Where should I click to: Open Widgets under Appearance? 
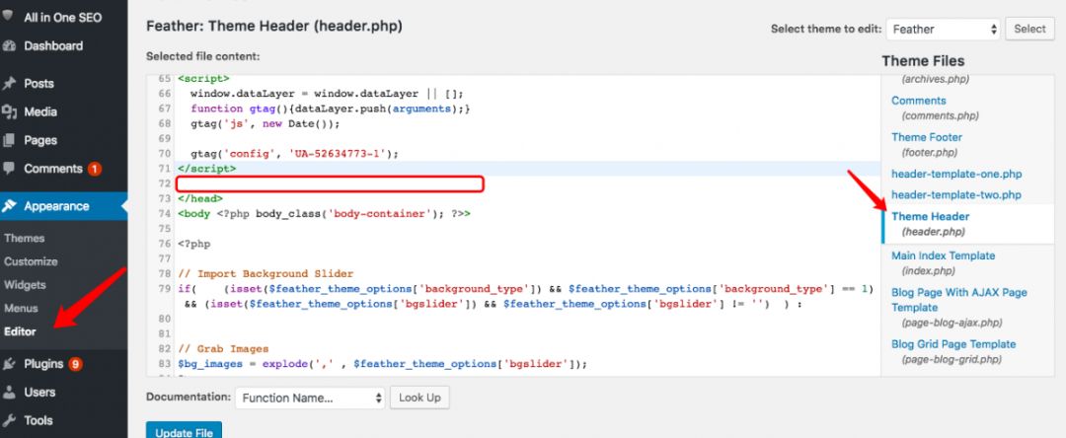(25, 285)
